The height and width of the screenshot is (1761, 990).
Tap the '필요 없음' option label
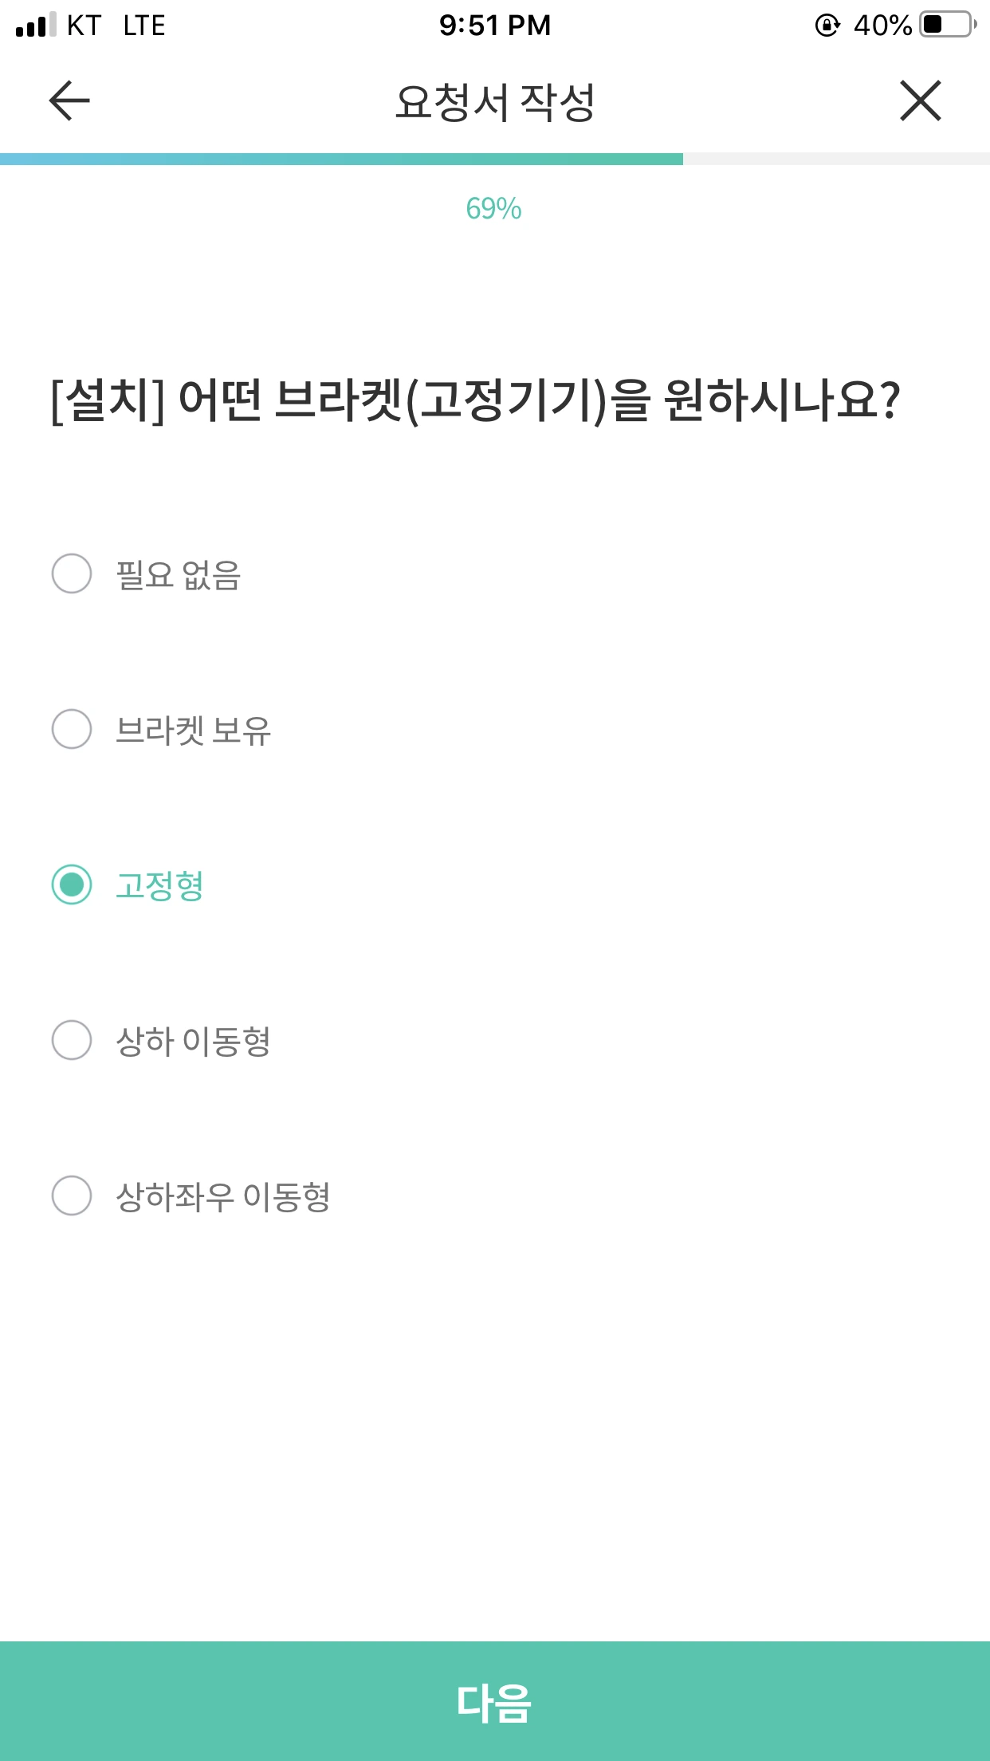178,574
